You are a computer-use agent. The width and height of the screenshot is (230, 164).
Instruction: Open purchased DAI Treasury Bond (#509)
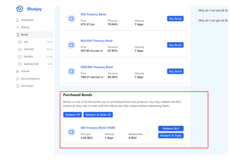click(x=98, y=128)
